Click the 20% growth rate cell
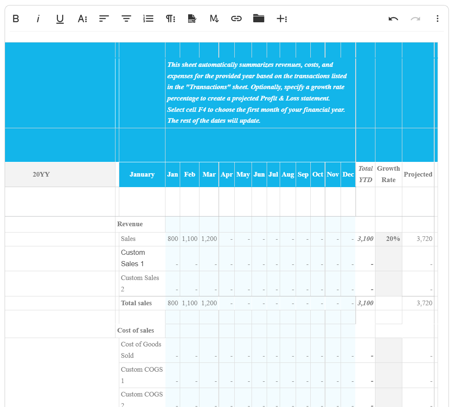The width and height of the screenshot is (459, 407). (x=388, y=239)
